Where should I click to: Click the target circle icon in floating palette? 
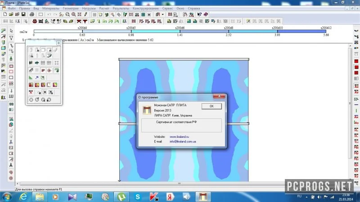point(49,70)
